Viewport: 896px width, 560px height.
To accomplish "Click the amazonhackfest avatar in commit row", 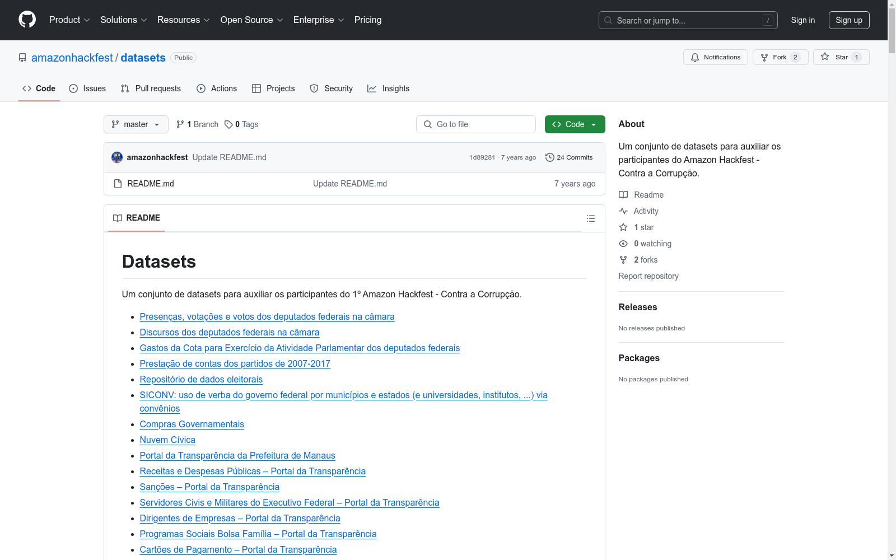I will (x=117, y=157).
